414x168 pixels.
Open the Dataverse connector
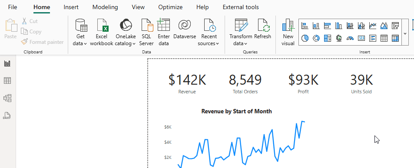(x=185, y=29)
